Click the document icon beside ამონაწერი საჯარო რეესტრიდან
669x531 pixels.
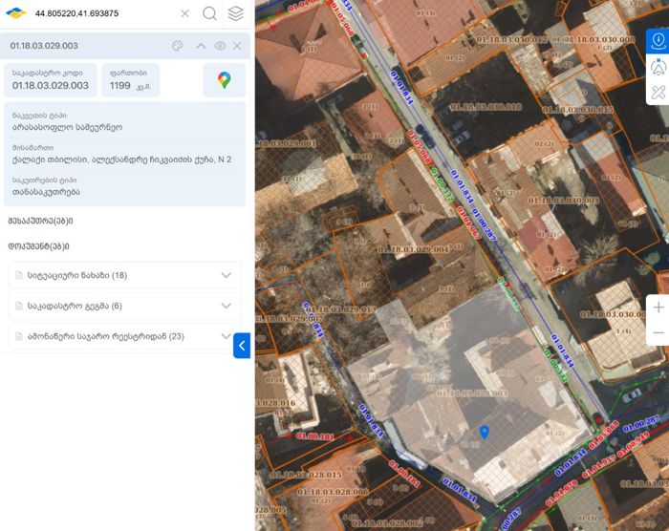click(x=19, y=336)
